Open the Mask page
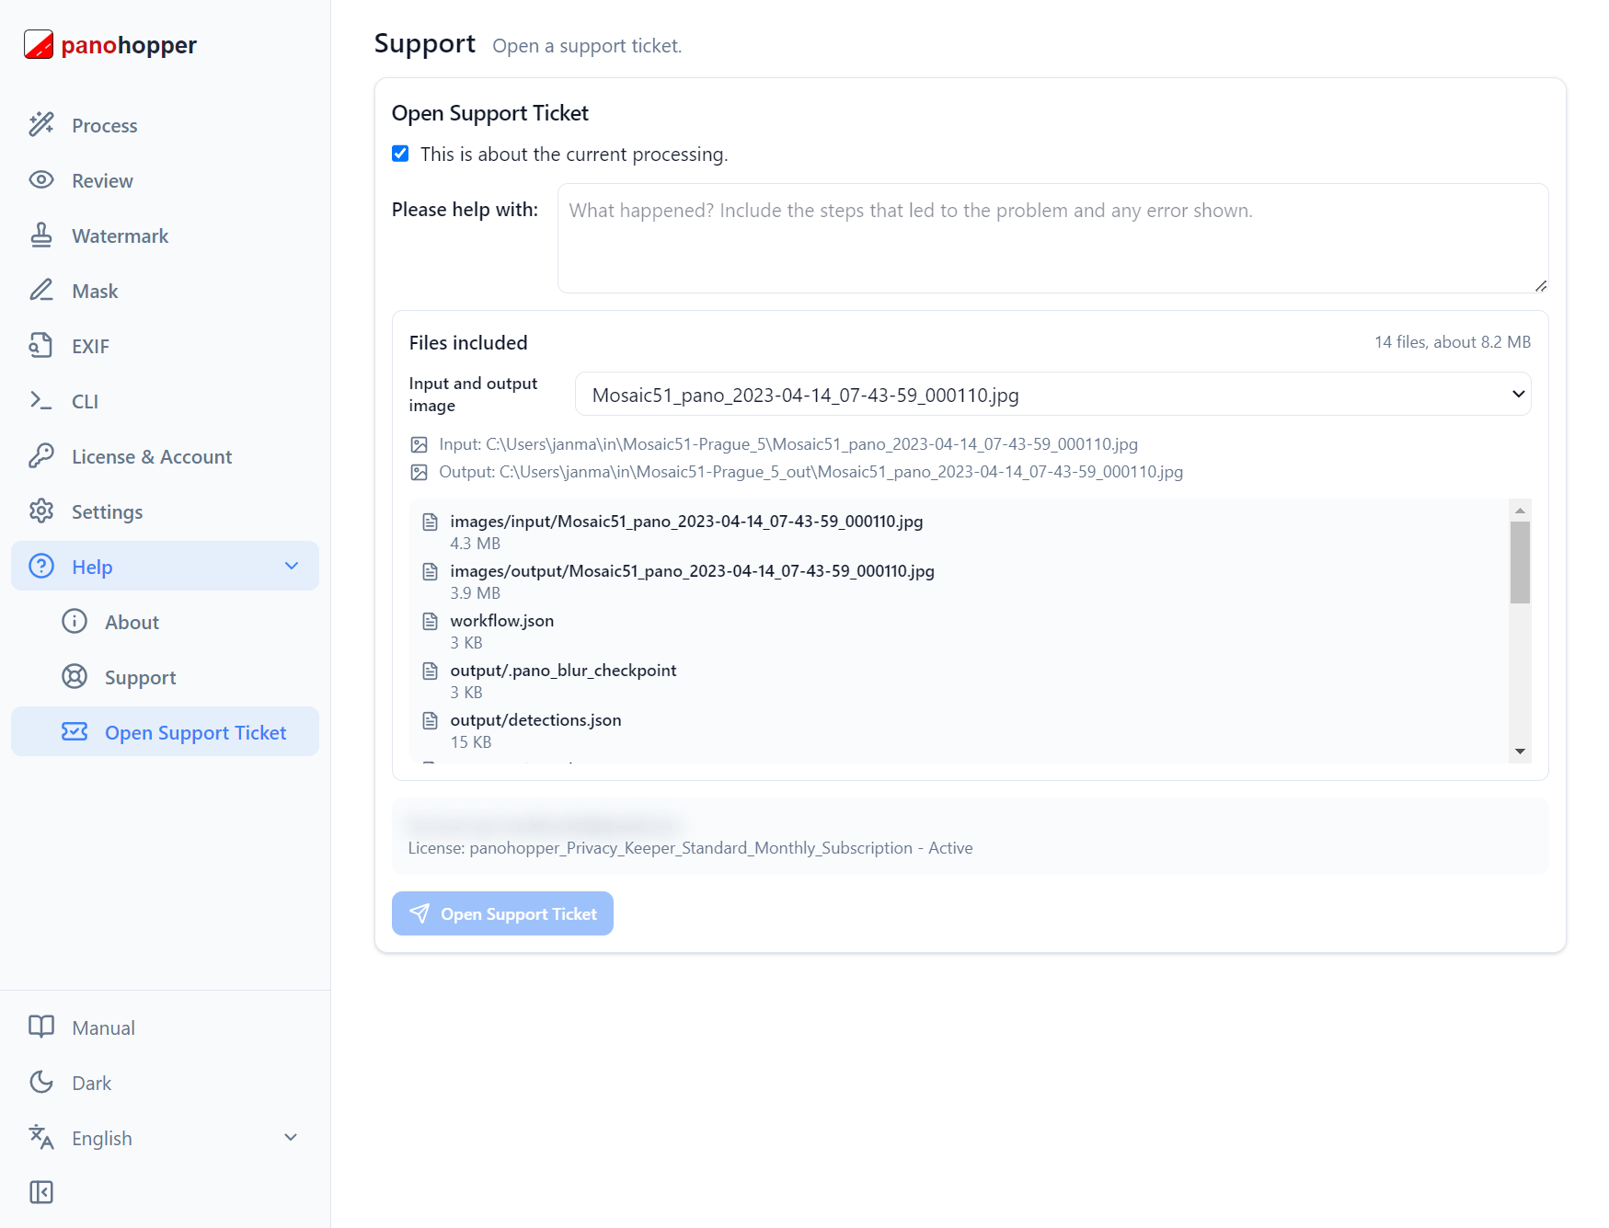Screen dimensions: 1609x1228 point(165,291)
